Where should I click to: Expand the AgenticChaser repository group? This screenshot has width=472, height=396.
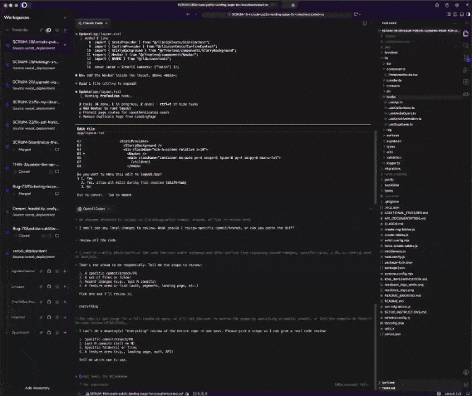pos(7,271)
